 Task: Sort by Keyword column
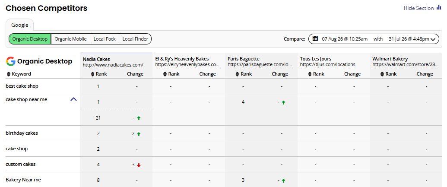tap(19, 74)
